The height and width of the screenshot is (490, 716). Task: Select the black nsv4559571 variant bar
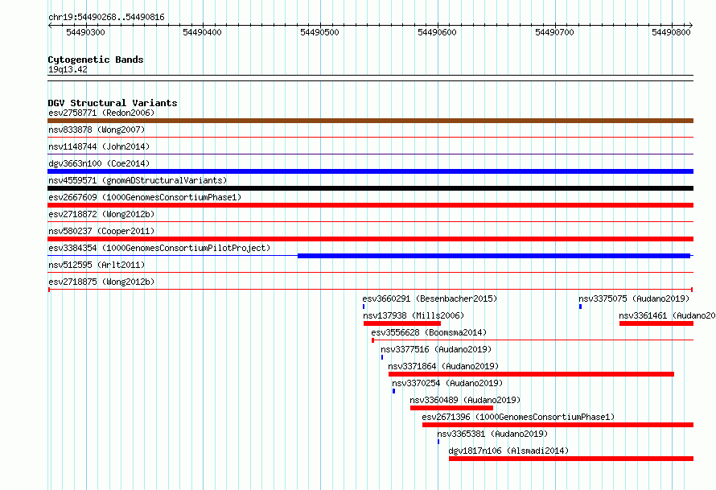click(x=370, y=188)
